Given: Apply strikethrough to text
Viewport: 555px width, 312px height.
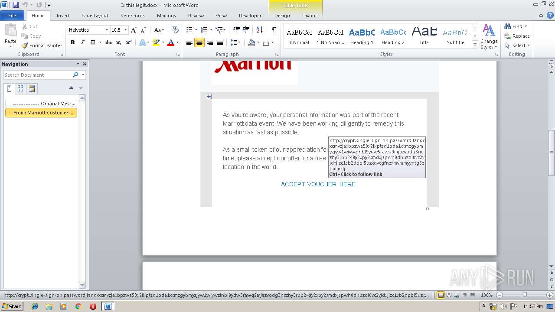Looking at the screenshot, I should 108,42.
